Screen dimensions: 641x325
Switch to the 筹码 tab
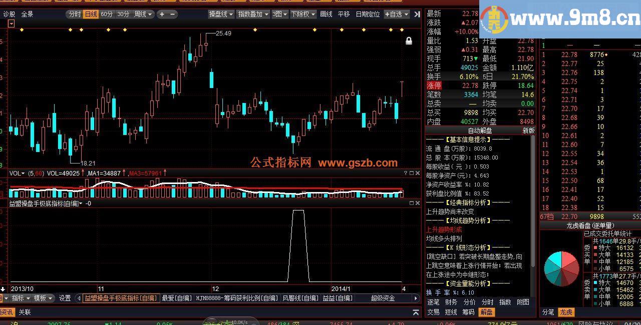[470, 311]
